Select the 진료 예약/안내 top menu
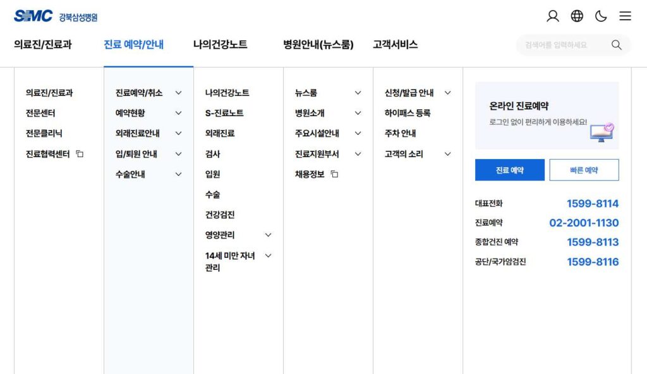This screenshot has width=647, height=374. click(x=134, y=45)
